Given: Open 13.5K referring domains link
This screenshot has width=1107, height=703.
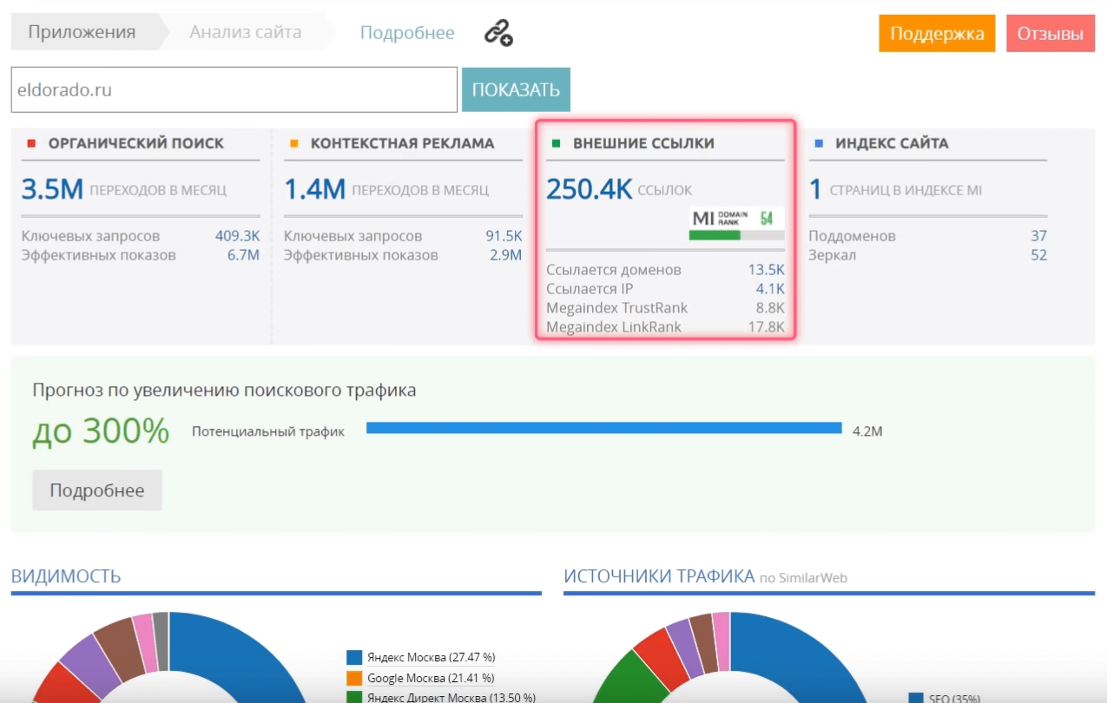Looking at the screenshot, I should 766,270.
